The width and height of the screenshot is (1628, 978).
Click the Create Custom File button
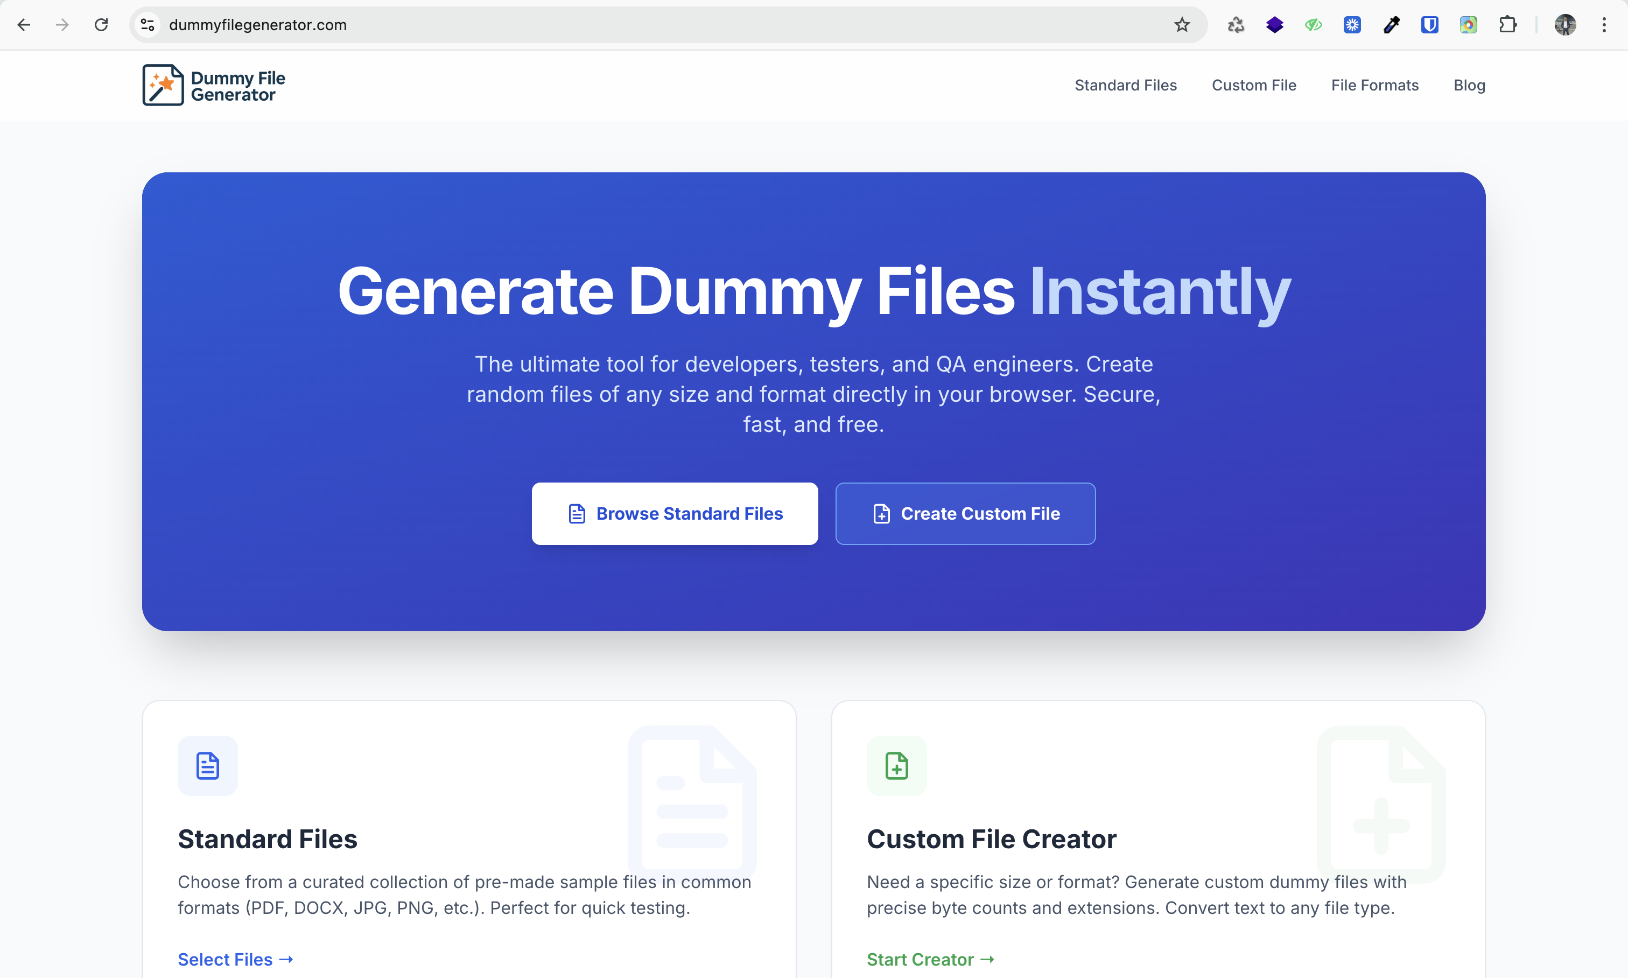(x=965, y=513)
